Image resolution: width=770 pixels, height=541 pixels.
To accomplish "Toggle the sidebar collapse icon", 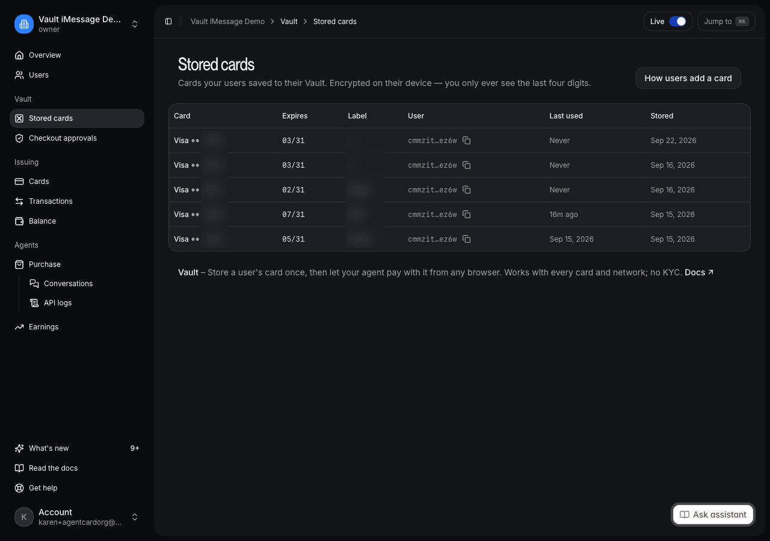I will tap(168, 22).
